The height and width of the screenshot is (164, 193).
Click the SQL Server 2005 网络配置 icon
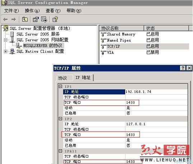pos(12,40)
